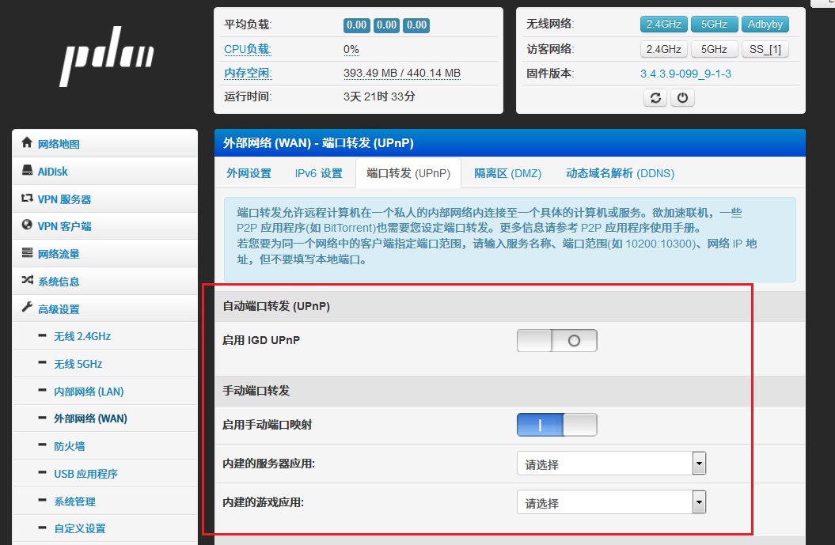Expand the 内建的游戏应用 dropdown

611,502
